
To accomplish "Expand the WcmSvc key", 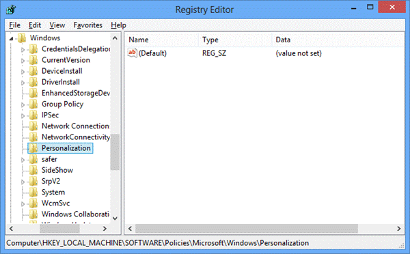I will click(23, 203).
